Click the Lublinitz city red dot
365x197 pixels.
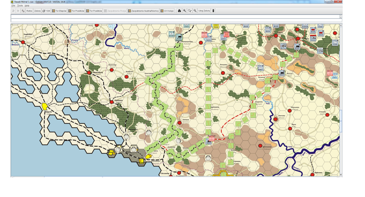[x=112, y=102]
